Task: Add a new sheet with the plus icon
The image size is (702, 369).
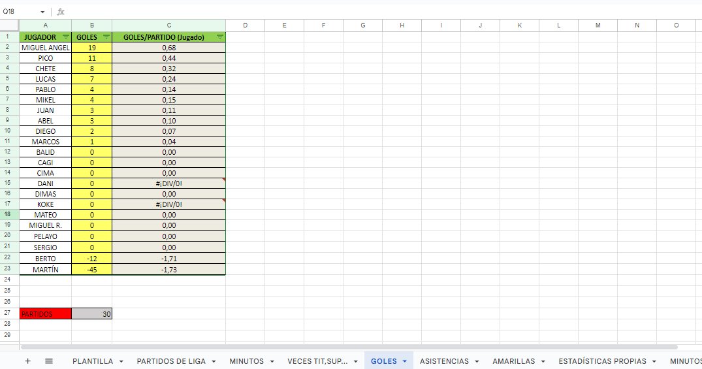Action: click(x=28, y=361)
